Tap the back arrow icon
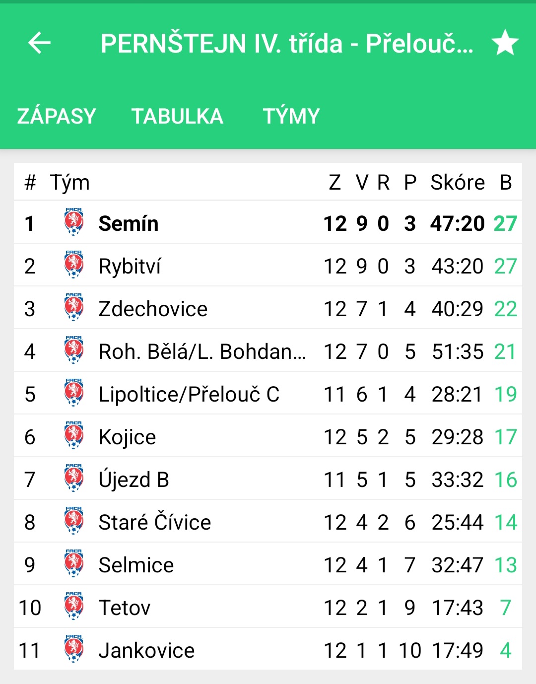The height and width of the screenshot is (684, 536). 39,43
